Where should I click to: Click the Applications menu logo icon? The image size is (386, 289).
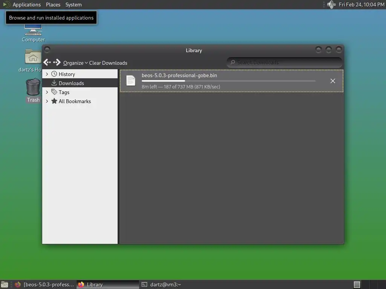pos(6,5)
